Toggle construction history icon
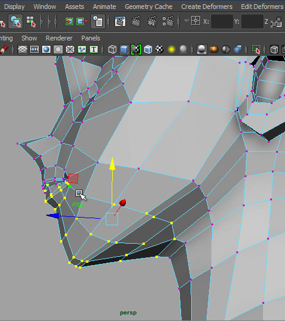The height and width of the screenshot is (321, 285). (x=98, y=21)
